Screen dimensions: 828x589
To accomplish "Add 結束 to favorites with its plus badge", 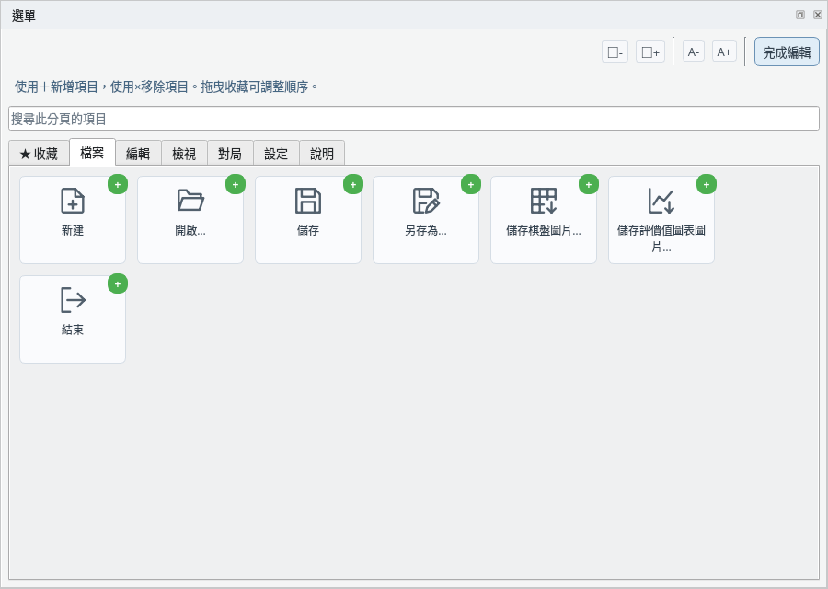I will (118, 283).
